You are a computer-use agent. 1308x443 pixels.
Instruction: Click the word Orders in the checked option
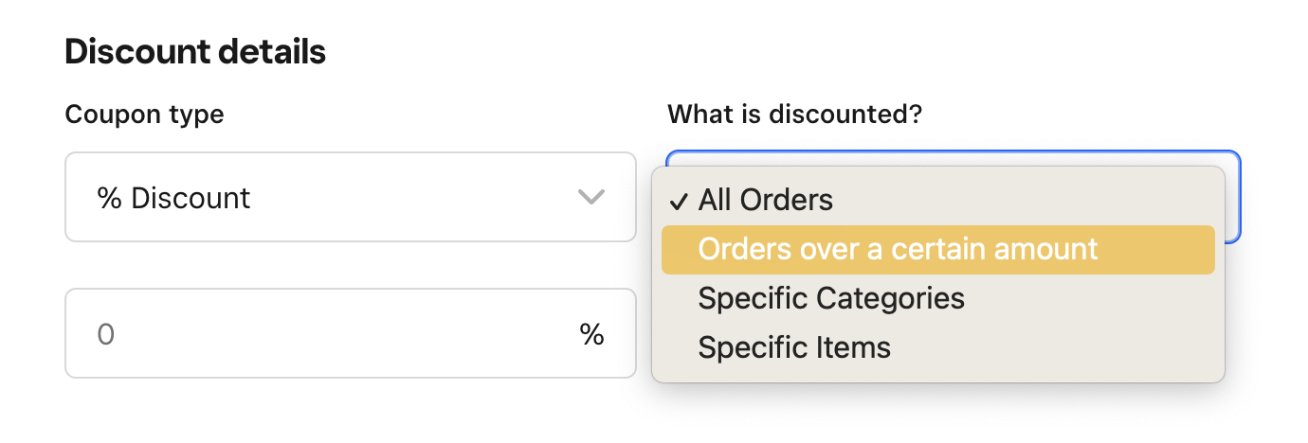[786, 201]
